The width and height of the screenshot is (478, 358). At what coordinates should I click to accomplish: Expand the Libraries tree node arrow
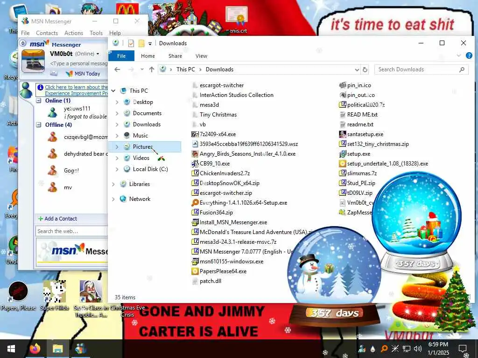(x=113, y=184)
